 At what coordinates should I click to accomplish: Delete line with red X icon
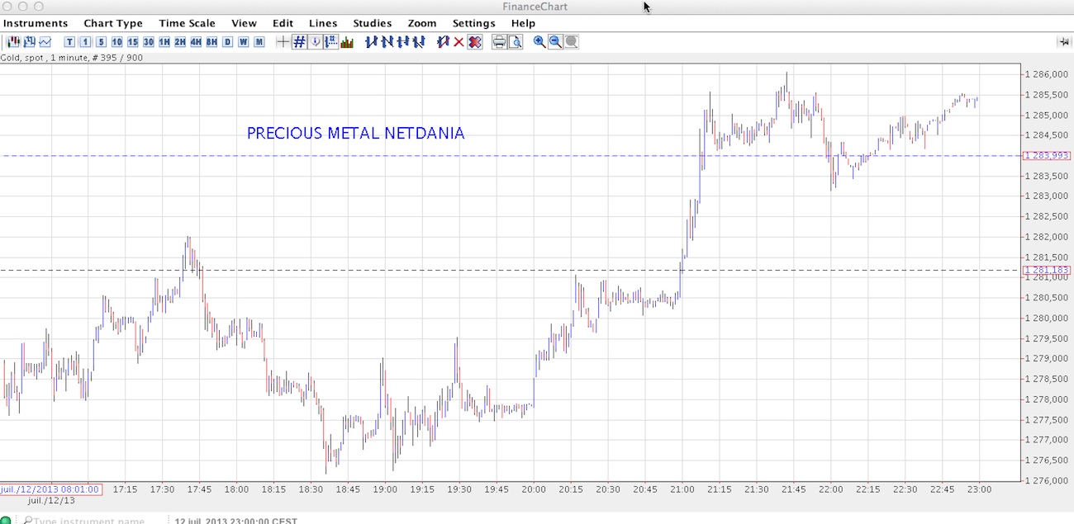tap(459, 42)
